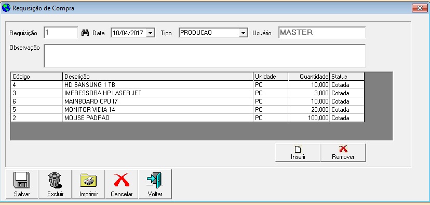430x205 pixels.
Task: Print the requisition with the Imprimir button
Action: [x=88, y=184]
